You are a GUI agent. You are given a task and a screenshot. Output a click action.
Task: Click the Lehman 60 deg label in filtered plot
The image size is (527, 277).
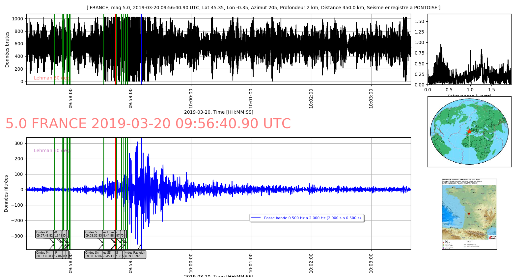tap(51, 150)
